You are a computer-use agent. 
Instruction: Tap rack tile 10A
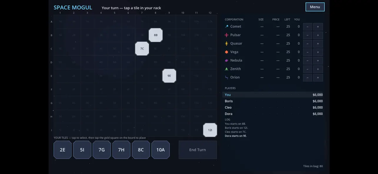[x=160, y=150]
